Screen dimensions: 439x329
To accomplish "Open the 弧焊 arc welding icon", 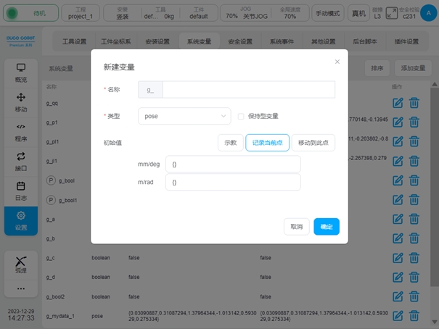I will 21,265.
